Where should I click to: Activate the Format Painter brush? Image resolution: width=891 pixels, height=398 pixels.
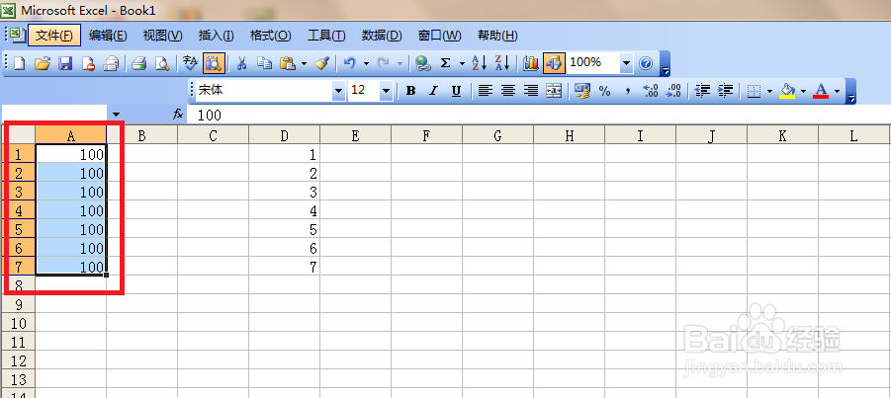pos(321,63)
